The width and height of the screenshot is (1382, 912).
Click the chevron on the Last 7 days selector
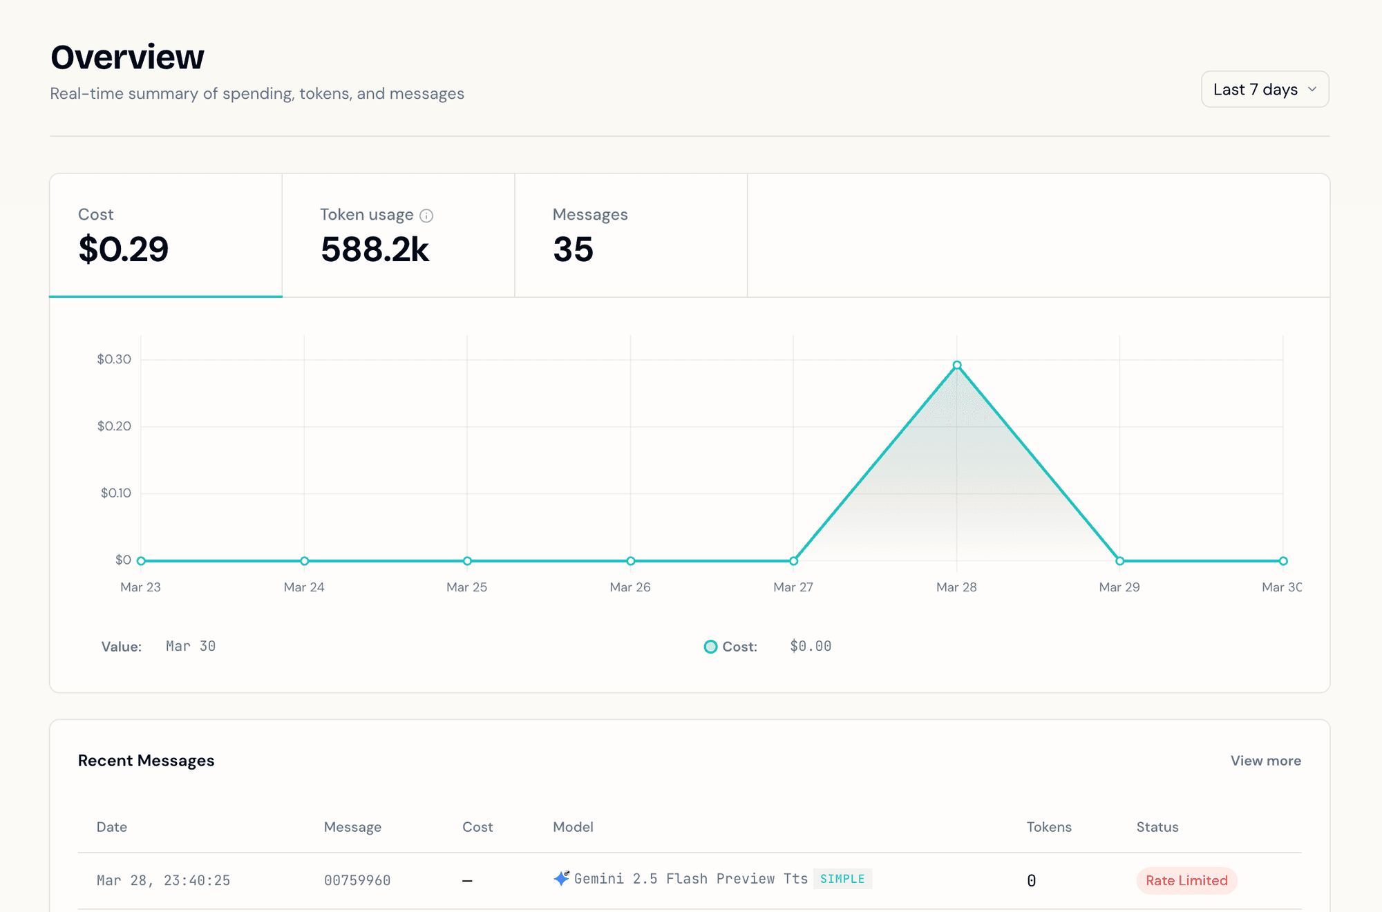pyautogui.click(x=1313, y=89)
